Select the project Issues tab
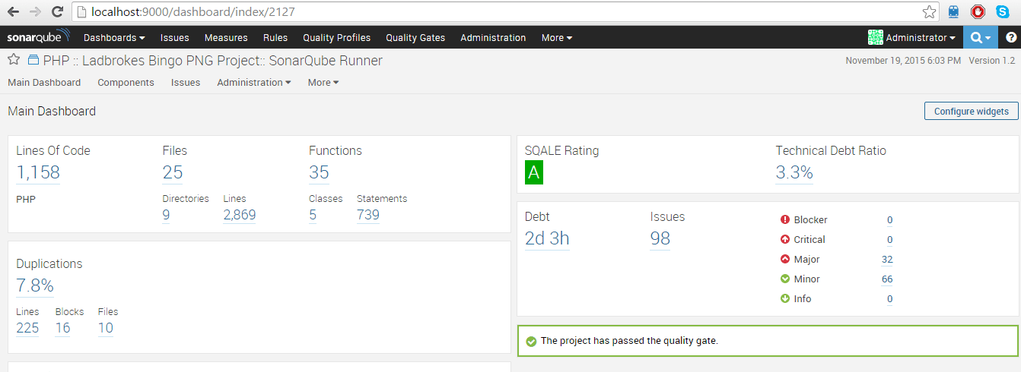Image resolution: width=1021 pixels, height=372 pixels. pos(186,83)
